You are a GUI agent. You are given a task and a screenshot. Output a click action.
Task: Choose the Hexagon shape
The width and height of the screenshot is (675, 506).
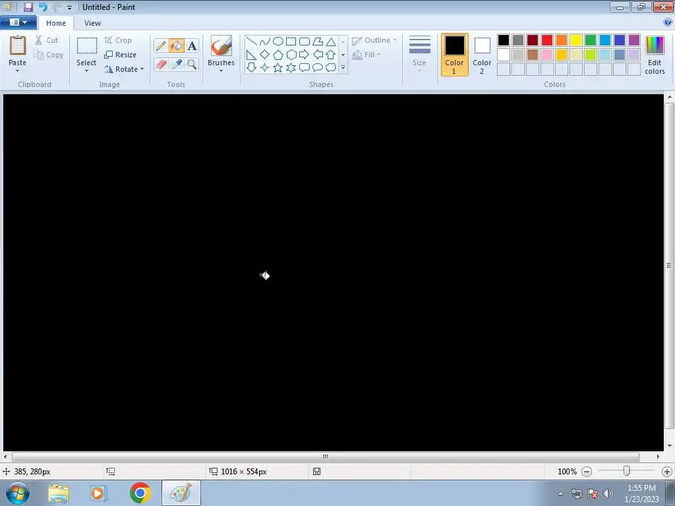pos(291,55)
